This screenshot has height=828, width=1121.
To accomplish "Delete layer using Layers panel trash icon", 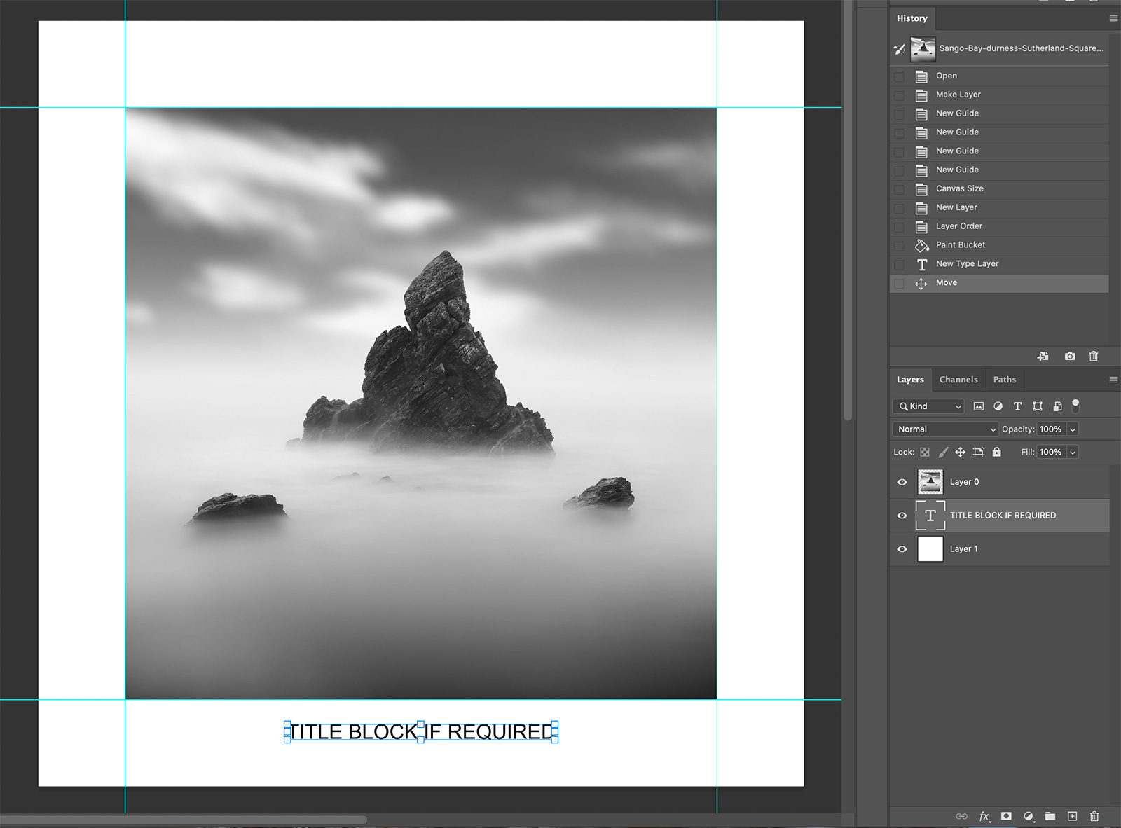I will (x=1094, y=816).
